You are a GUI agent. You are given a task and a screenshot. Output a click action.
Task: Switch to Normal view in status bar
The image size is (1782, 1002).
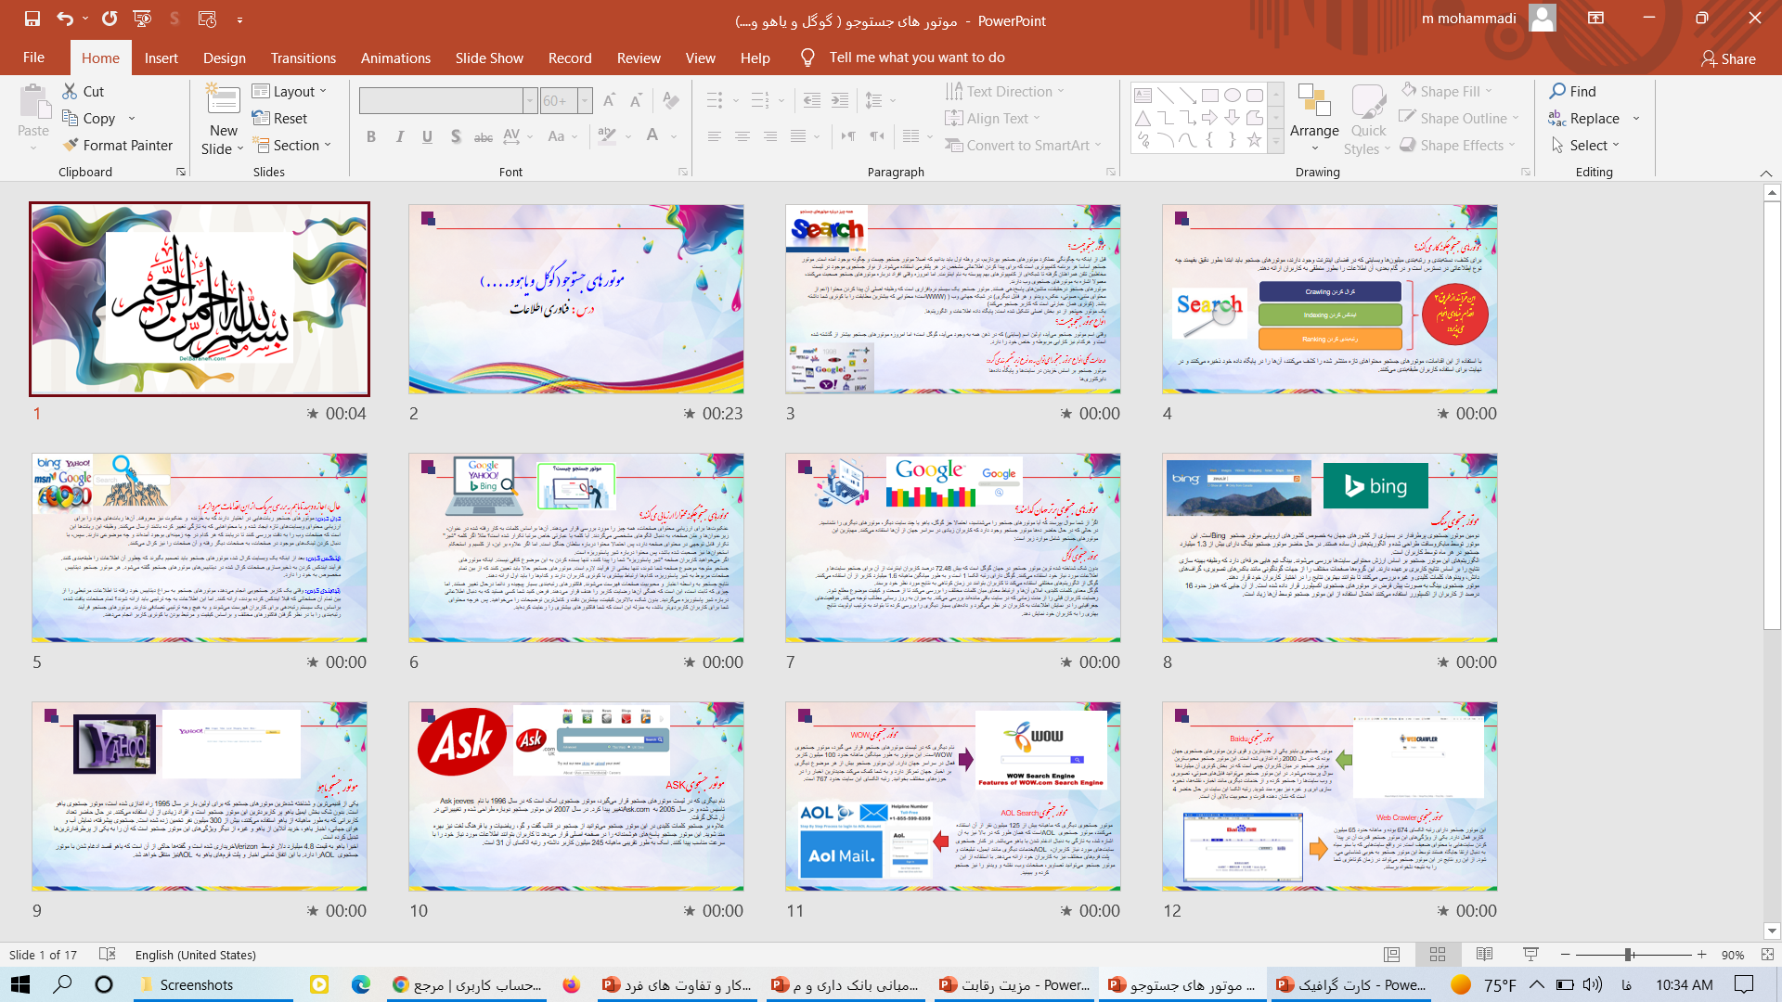[x=1391, y=955]
